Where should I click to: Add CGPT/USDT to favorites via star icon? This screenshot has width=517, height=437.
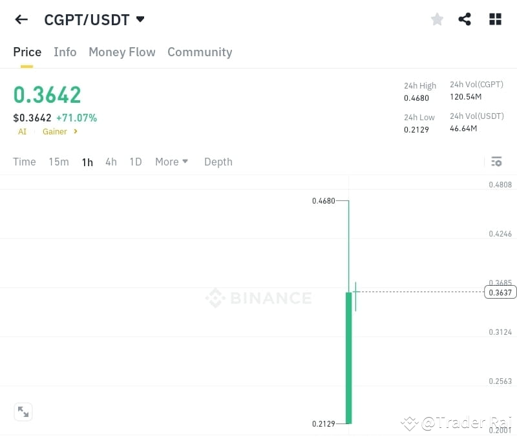pos(437,19)
